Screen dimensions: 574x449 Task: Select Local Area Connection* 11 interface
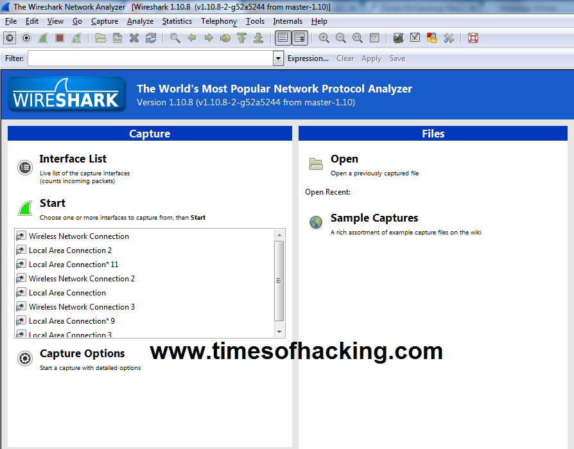74,265
